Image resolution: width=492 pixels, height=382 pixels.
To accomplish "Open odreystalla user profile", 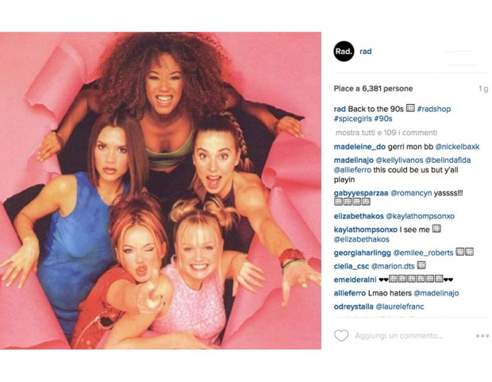I will [354, 307].
